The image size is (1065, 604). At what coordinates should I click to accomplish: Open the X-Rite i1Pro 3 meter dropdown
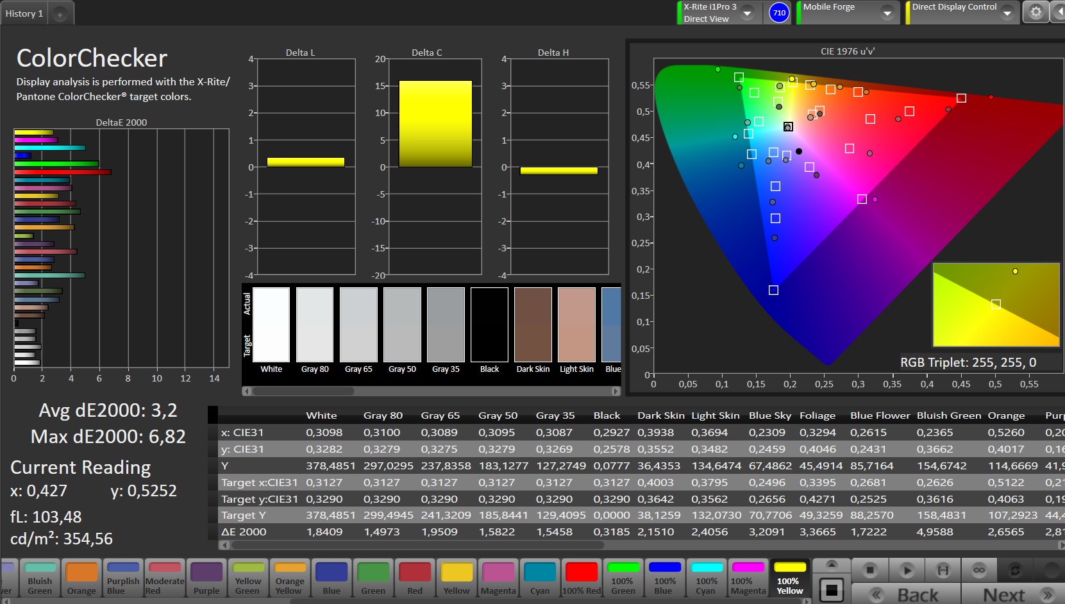pos(747,13)
